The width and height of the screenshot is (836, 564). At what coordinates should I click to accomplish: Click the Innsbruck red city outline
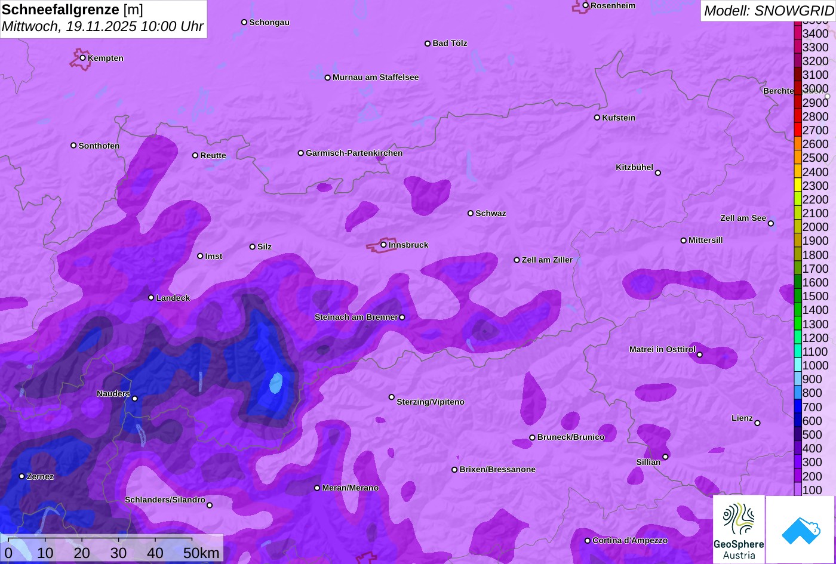[x=381, y=246]
